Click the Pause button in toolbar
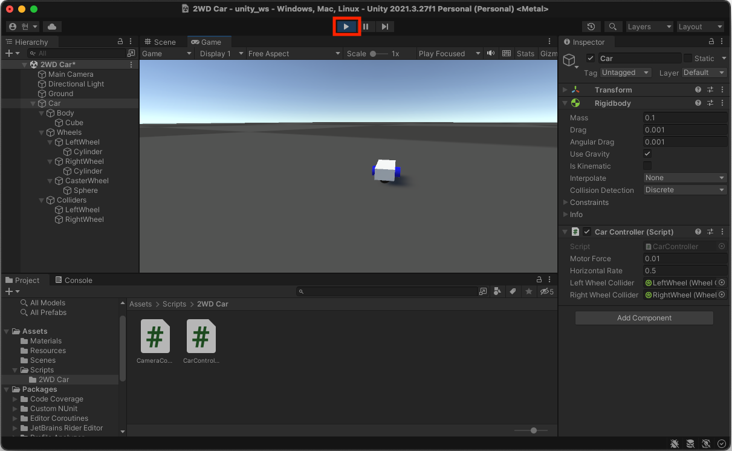The height and width of the screenshot is (451, 732). click(366, 27)
